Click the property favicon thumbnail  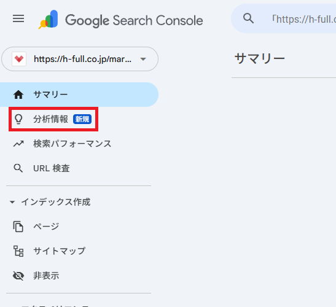pos(19,59)
